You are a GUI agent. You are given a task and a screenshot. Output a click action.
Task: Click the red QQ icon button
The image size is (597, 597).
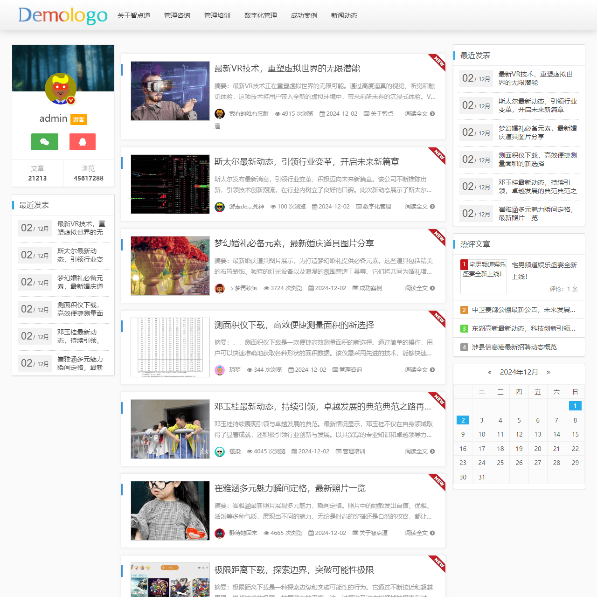click(83, 142)
